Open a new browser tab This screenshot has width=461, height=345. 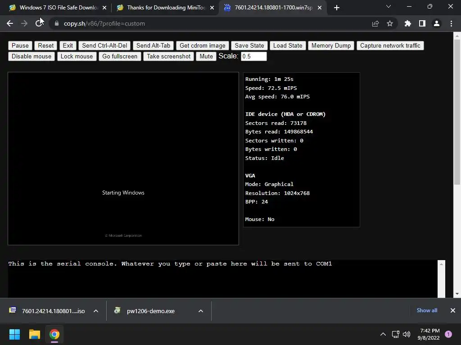pos(337,8)
